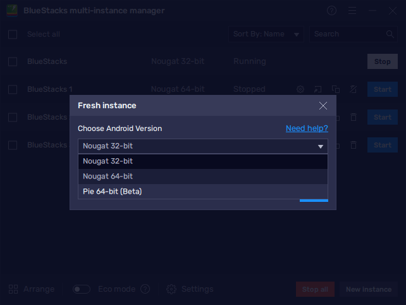
Task: Open settings gear for BlueStacks 1 instance
Action: pyautogui.click(x=300, y=89)
